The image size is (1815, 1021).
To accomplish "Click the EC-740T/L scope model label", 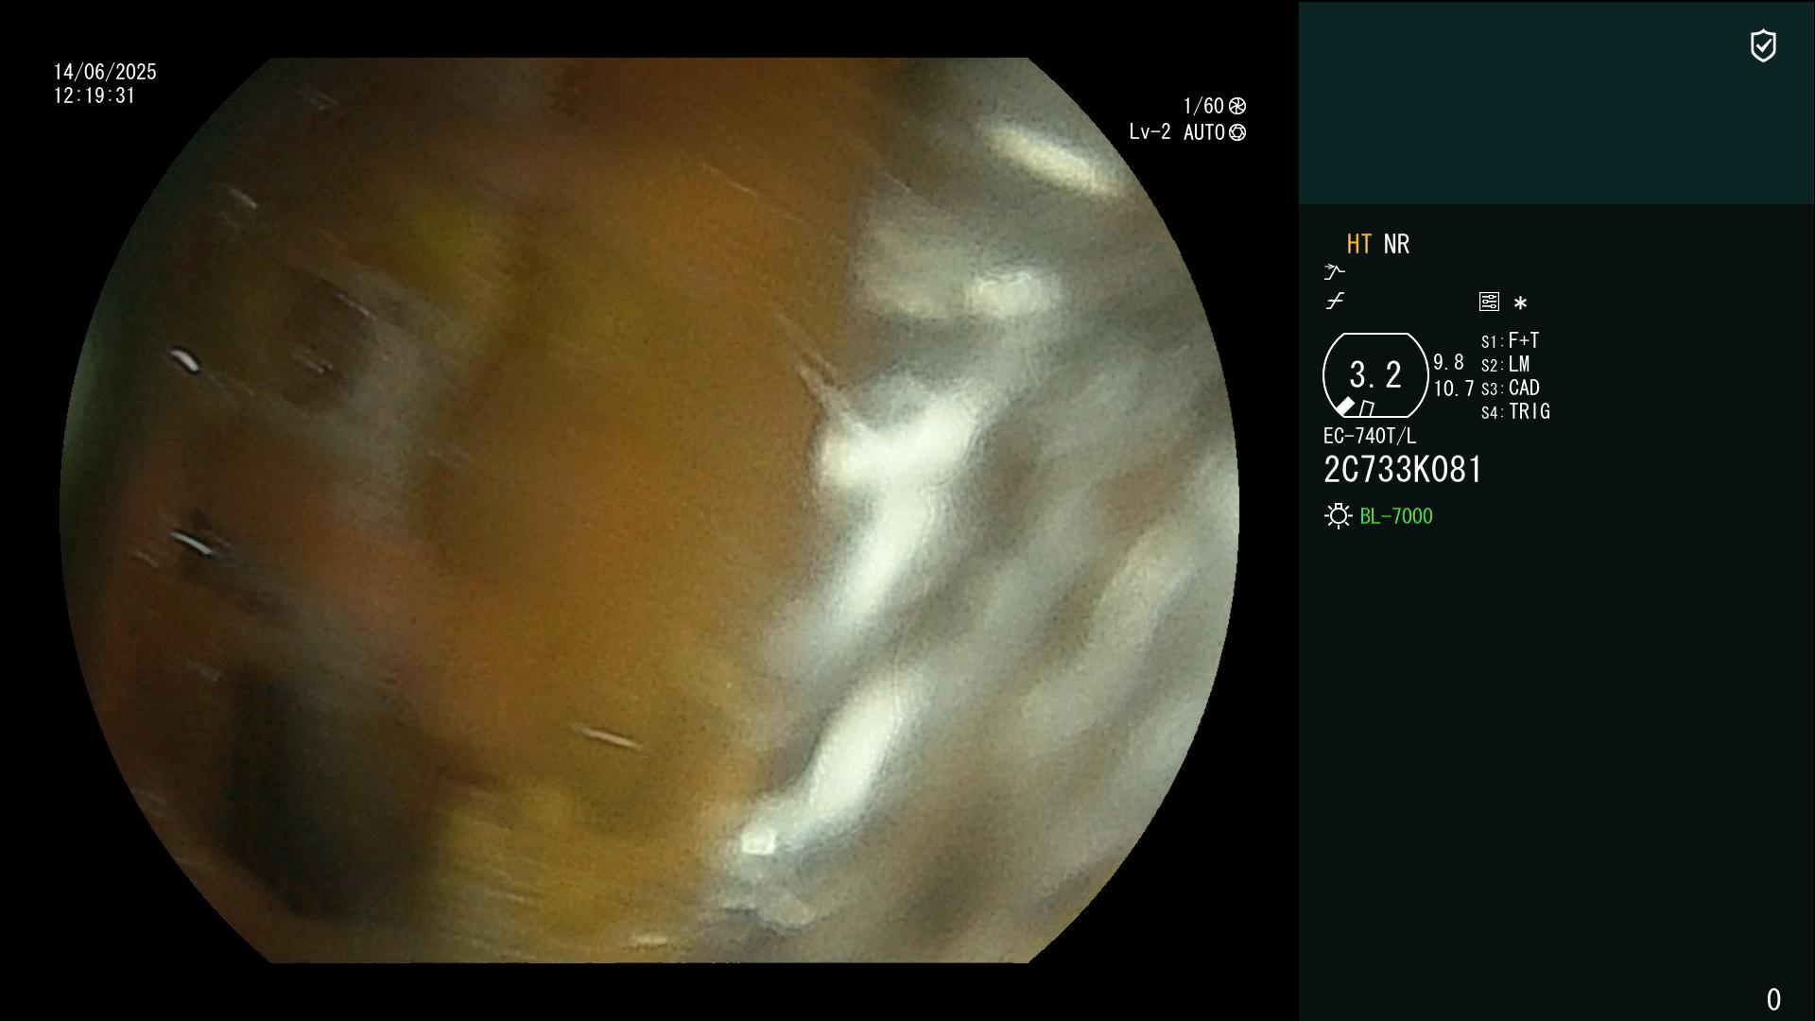I will click(x=1370, y=436).
